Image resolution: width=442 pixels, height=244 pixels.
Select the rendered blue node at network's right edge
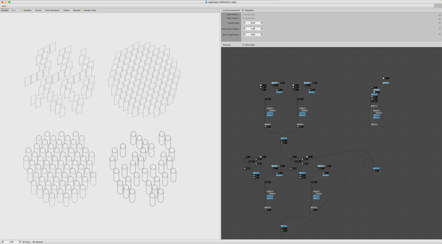click(x=377, y=168)
